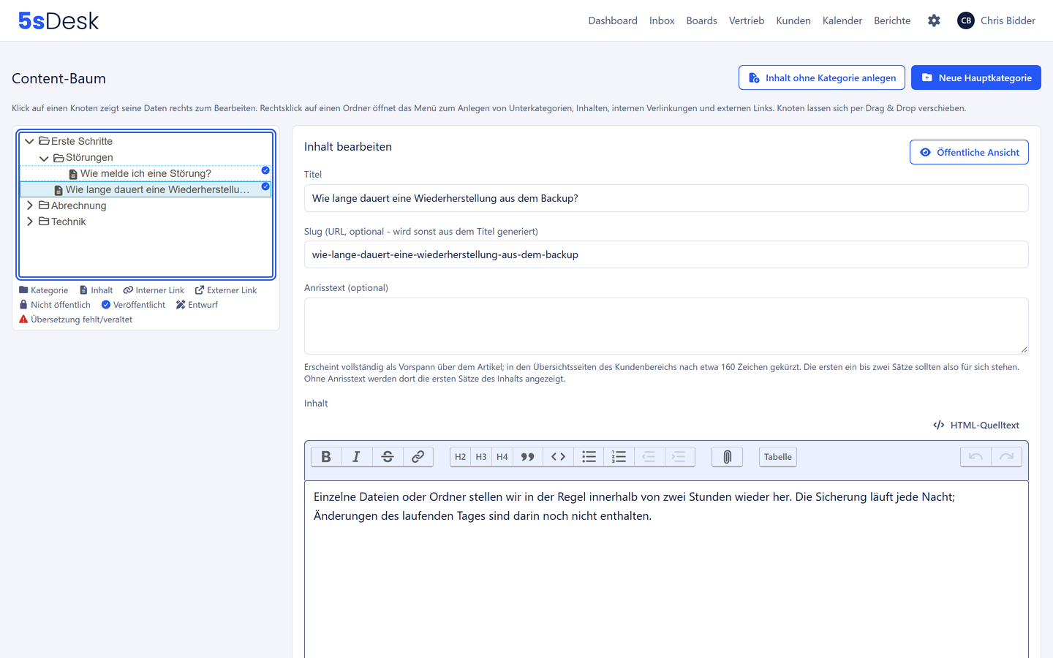Screen dimensions: 1053x658
Task: Apply H2 heading style
Action: [460, 457]
